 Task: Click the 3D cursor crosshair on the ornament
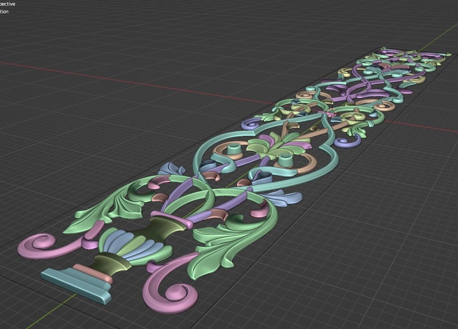click(331, 113)
